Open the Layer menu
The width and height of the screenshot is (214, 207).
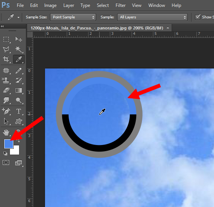click(69, 5)
